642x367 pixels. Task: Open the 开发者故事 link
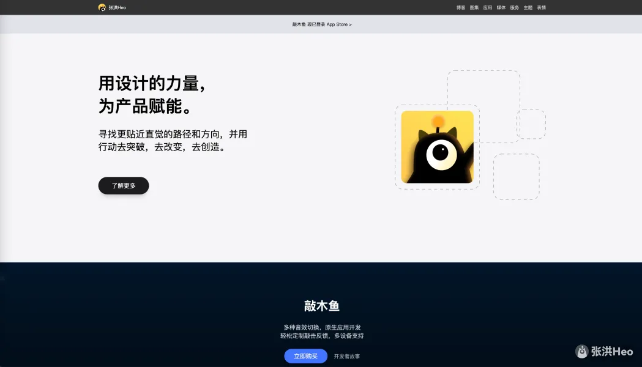pos(347,357)
